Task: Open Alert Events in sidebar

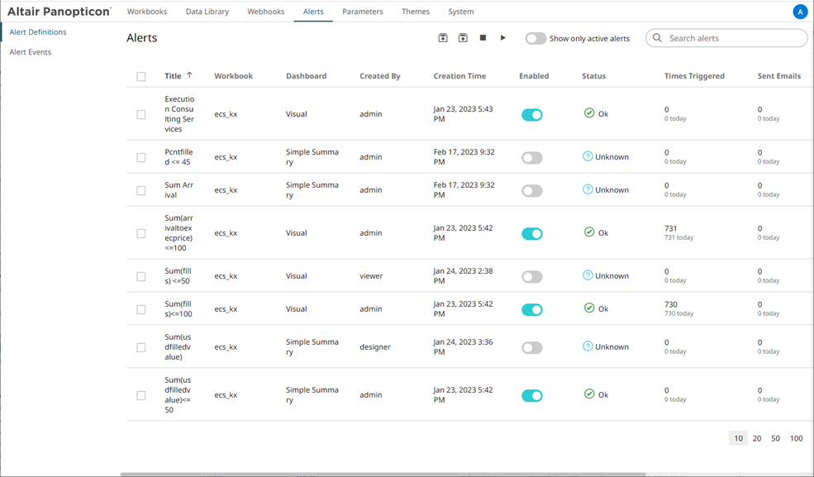Action: click(x=30, y=52)
